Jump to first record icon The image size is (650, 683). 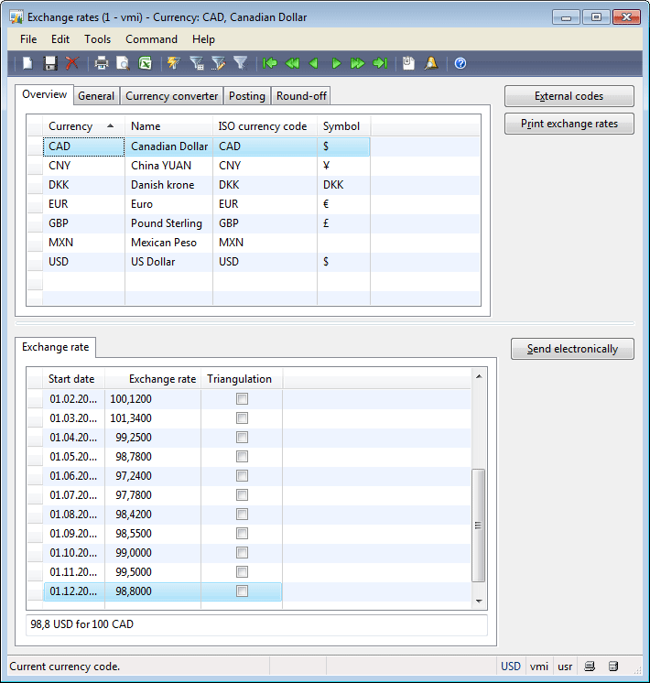click(270, 63)
